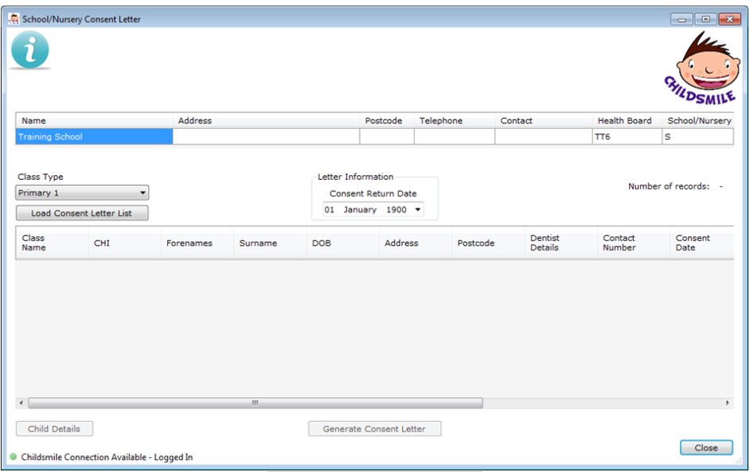Select the CHI column header
This screenshot has width=750, height=472.
click(x=102, y=244)
